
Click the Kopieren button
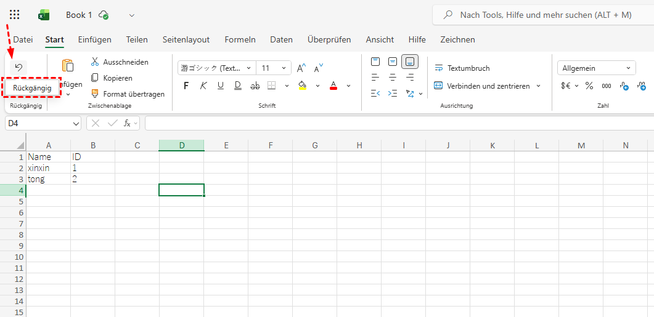pos(112,78)
